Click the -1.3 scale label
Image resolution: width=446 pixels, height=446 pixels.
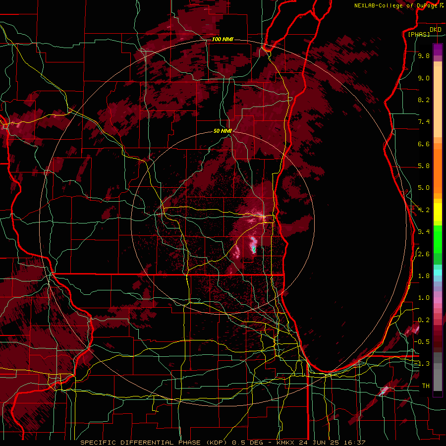422,364
